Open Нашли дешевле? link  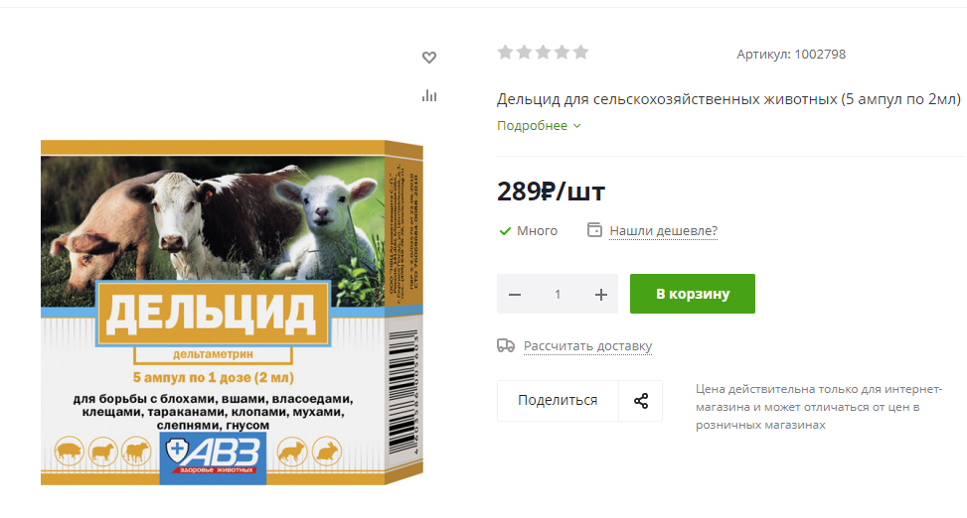click(664, 231)
